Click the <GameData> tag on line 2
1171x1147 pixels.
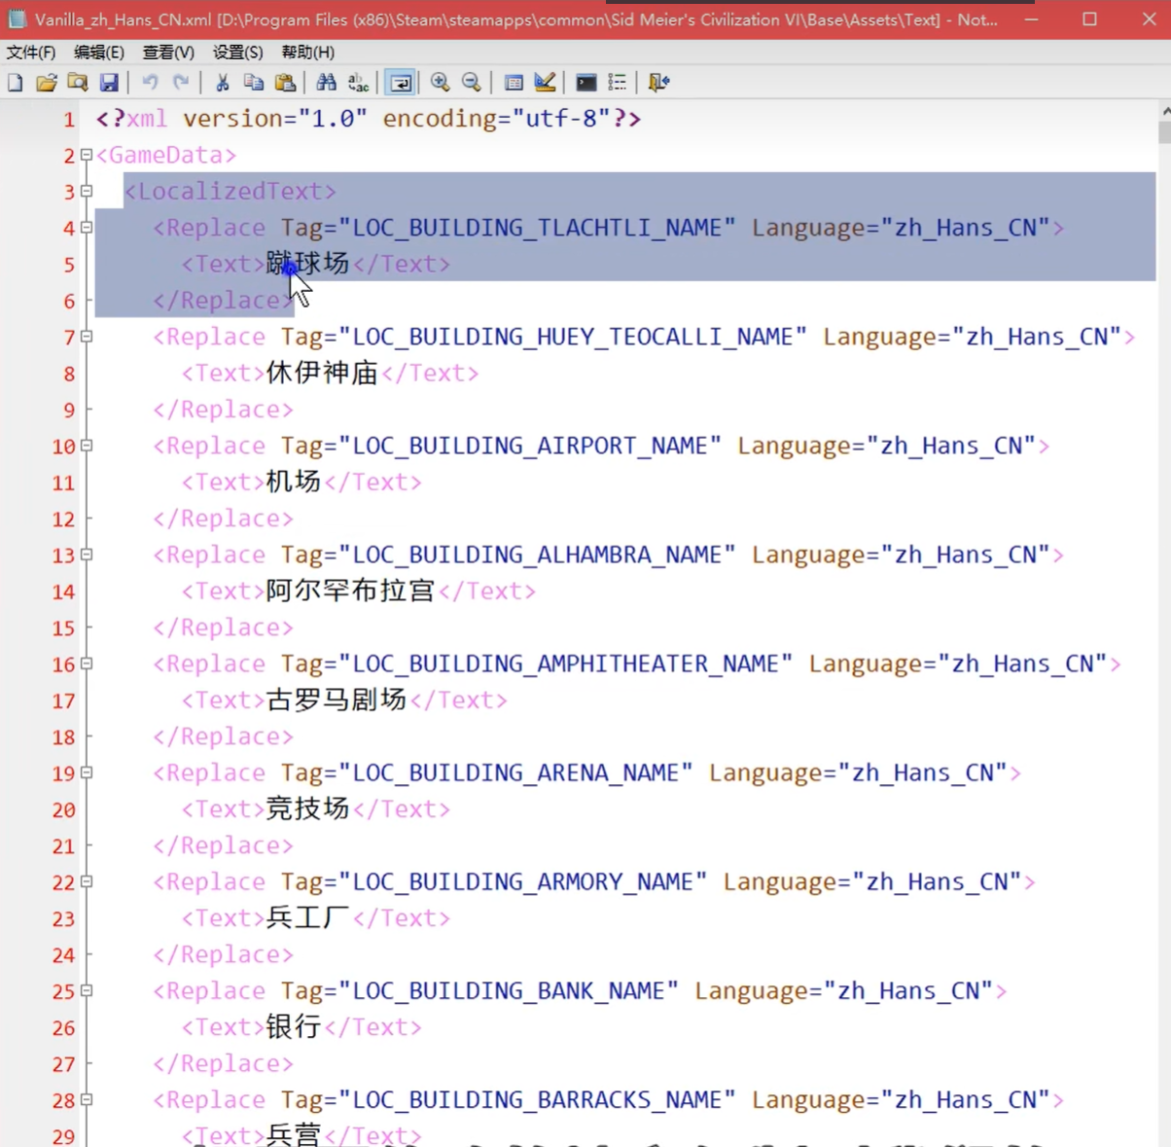166,155
